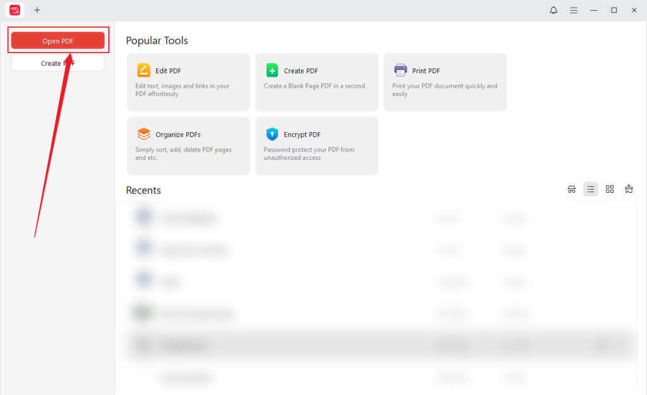The width and height of the screenshot is (647, 395).
Task: Open the Organize PDFs tool
Action: [188, 146]
